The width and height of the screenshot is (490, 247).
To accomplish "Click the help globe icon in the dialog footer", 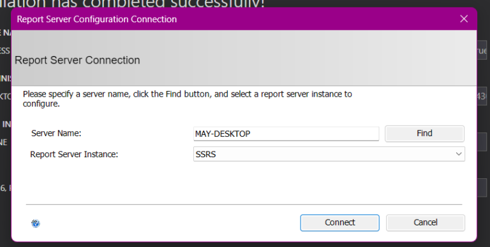I will tap(36, 223).
